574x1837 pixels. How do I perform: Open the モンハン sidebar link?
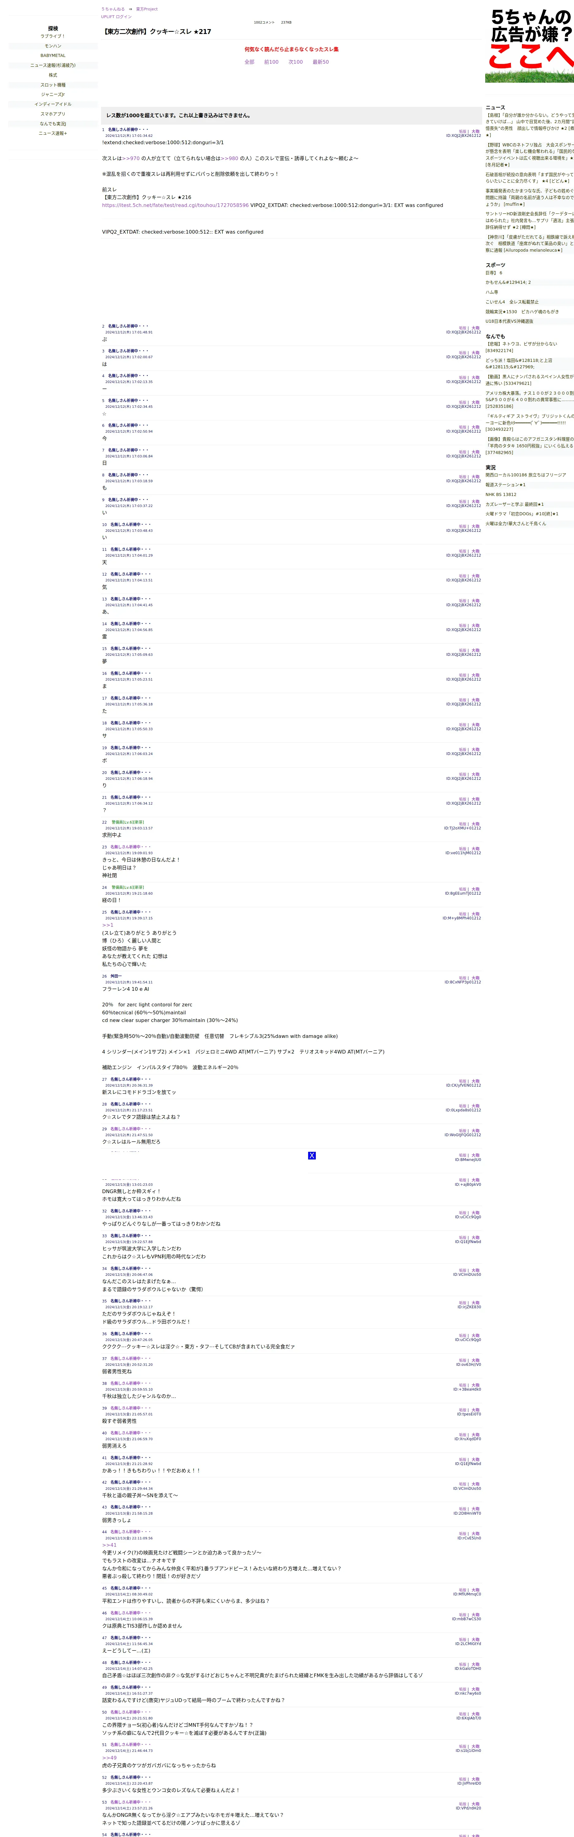coord(53,46)
